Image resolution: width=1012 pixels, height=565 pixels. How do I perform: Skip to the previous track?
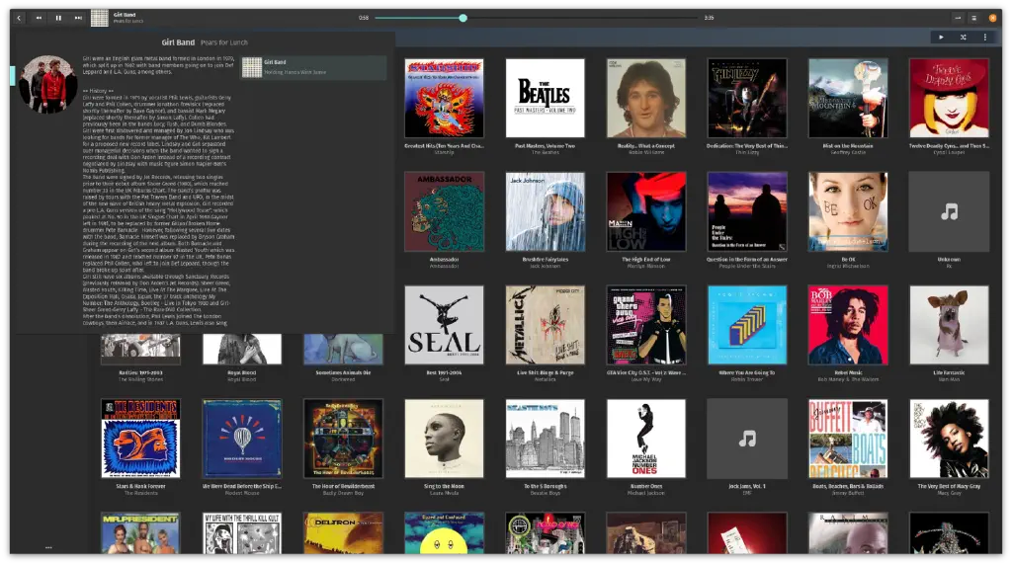39,18
